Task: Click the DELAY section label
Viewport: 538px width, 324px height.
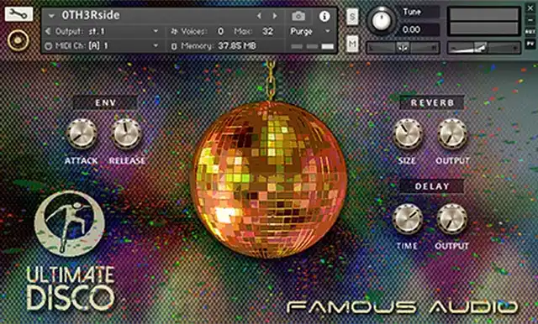Action: pos(432,186)
